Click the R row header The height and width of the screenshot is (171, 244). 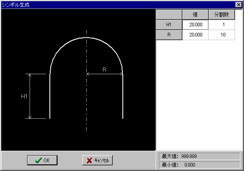click(x=169, y=35)
